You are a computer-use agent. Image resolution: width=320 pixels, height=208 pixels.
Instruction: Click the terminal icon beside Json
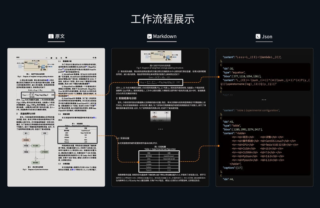pyautogui.click(x=258, y=37)
